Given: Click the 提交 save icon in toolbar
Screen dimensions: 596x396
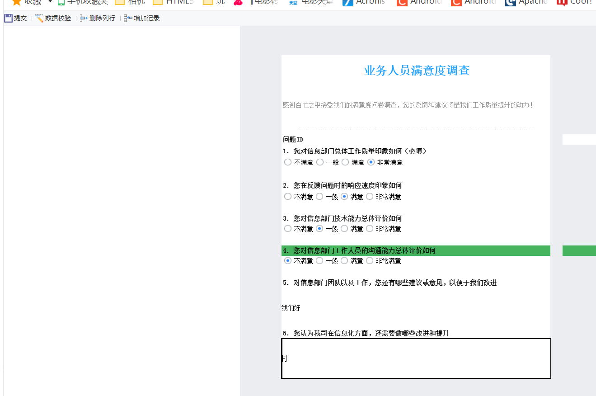Looking at the screenshot, I should coord(8,19).
